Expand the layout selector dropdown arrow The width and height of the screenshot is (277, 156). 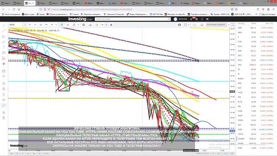(189, 25)
